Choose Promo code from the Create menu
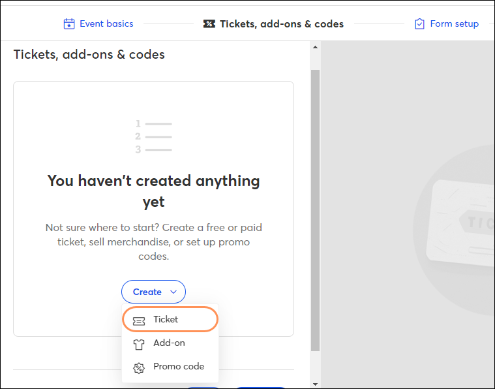 [170, 367]
